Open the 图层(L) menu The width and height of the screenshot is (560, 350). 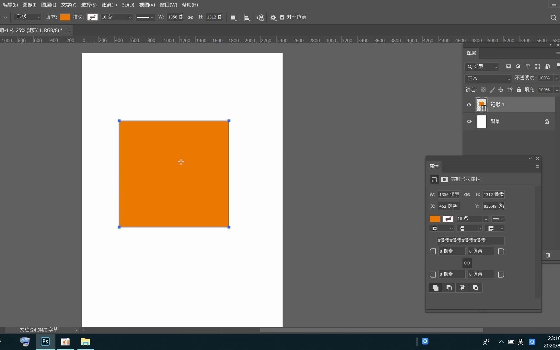coord(49,5)
